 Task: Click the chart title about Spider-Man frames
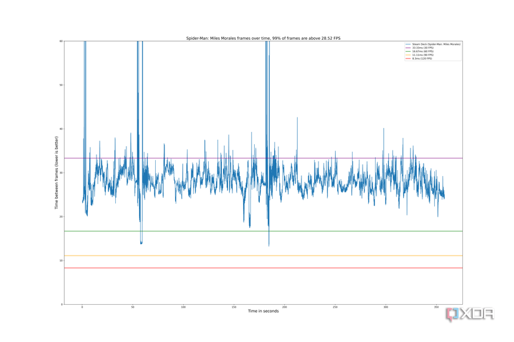pyautogui.click(x=263, y=39)
